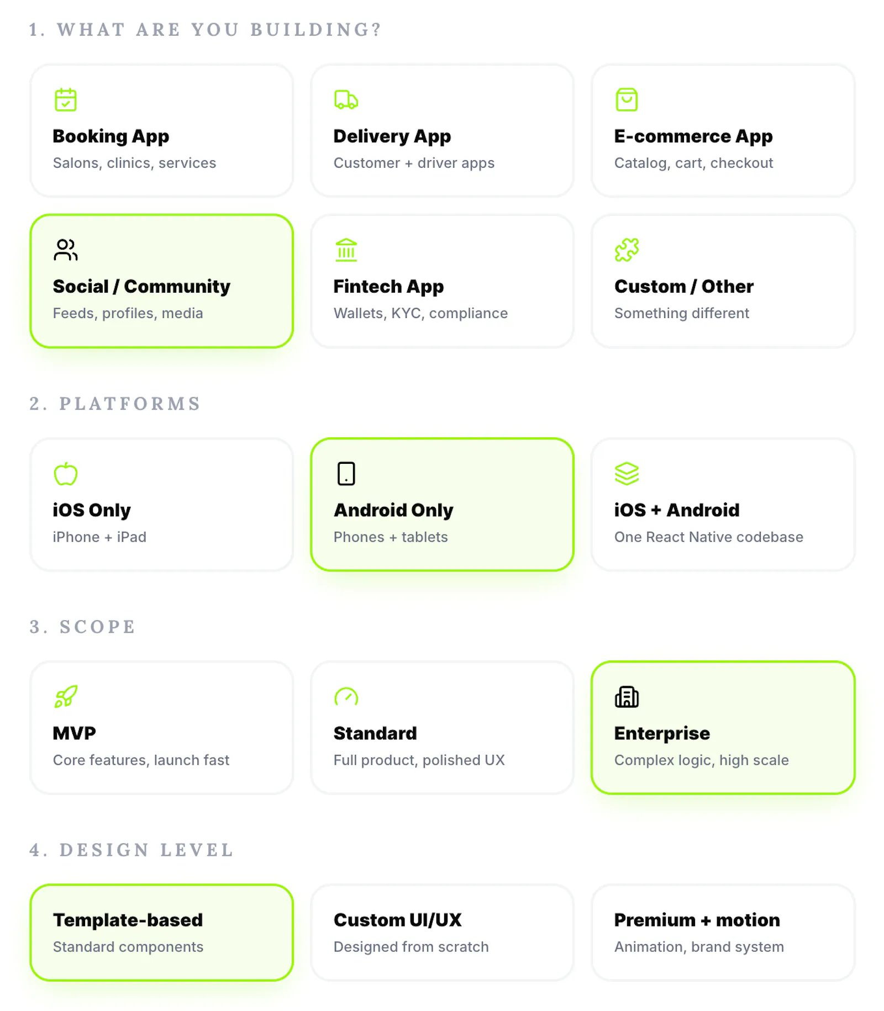Click the calendar icon on Booking App
The height and width of the screenshot is (1011, 884).
coord(66,100)
